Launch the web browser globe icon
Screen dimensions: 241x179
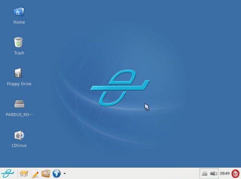(56, 173)
